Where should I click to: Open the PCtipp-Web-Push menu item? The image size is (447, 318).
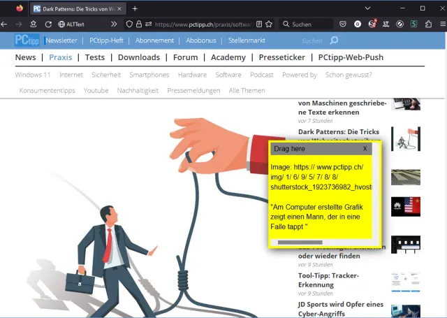coord(351,57)
